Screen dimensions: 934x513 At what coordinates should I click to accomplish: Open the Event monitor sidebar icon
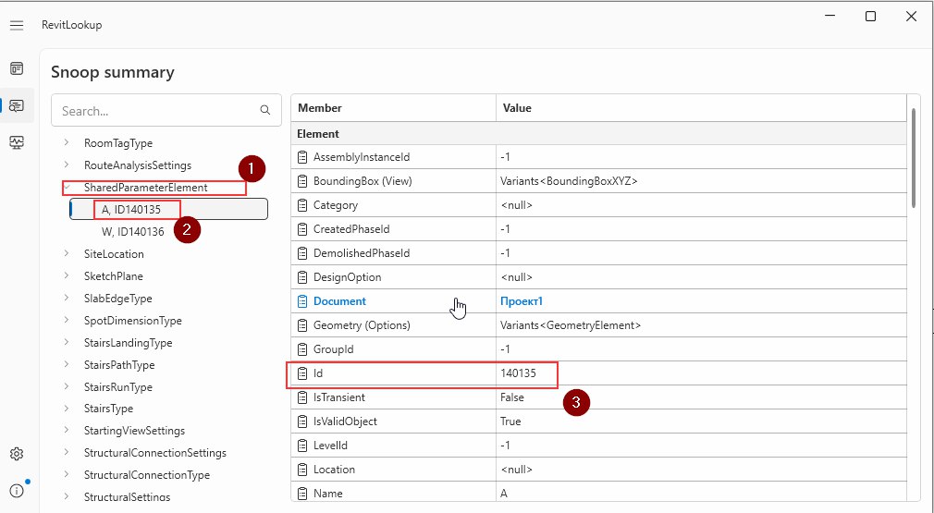17,142
